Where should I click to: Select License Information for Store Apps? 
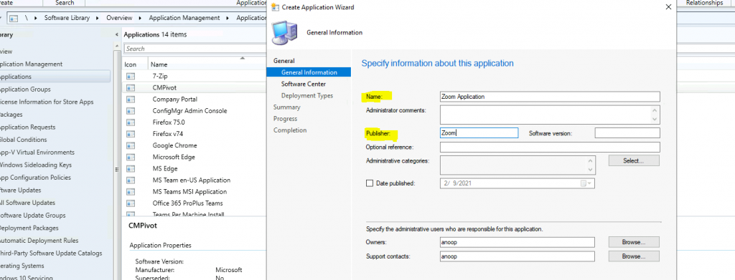(47, 102)
